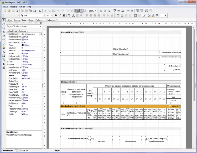Select the Sigma system text tool
197x153 pixels.
4,64
